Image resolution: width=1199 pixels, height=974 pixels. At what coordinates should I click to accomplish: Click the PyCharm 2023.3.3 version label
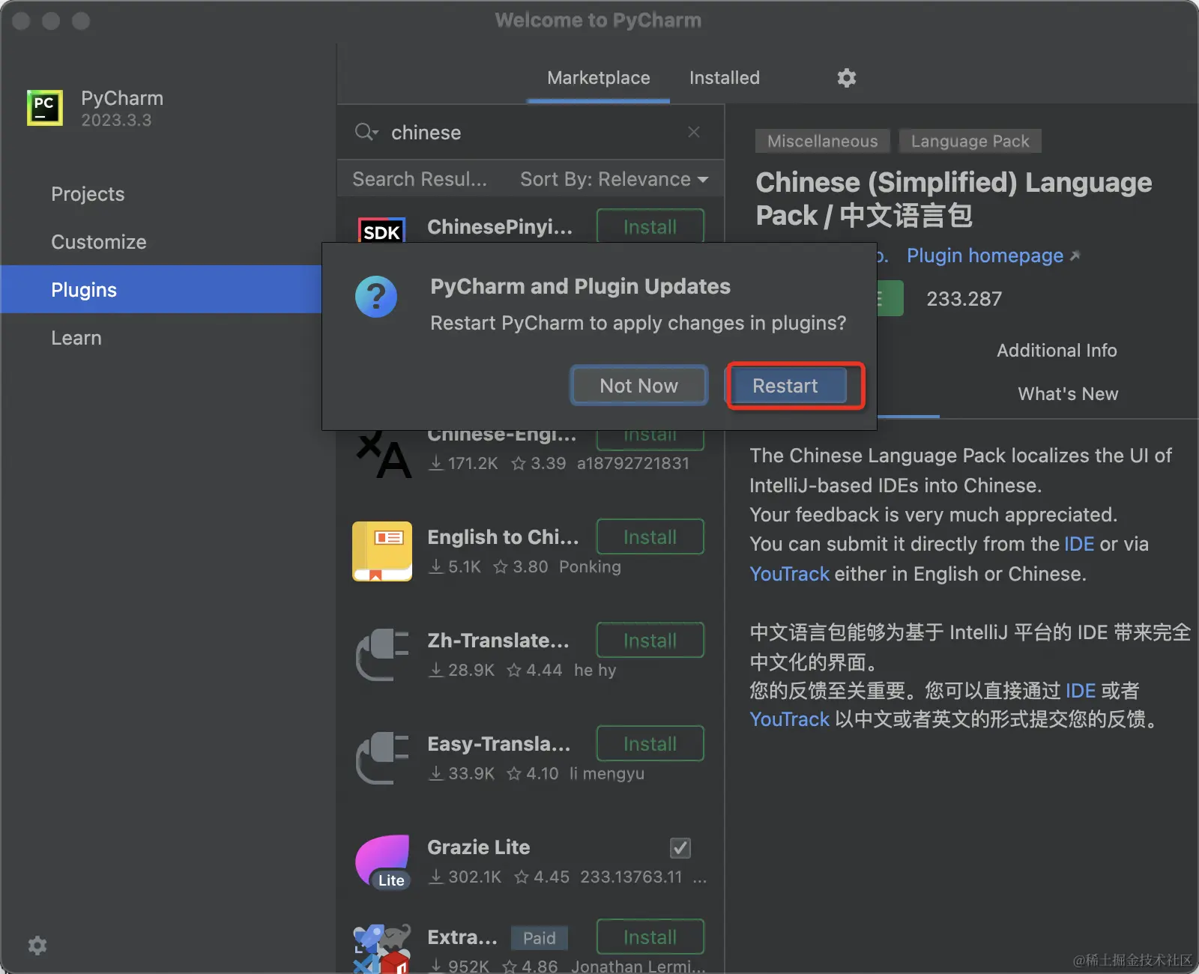116,120
